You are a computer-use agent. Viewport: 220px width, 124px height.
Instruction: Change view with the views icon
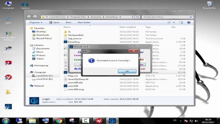click(x=169, y=22)
